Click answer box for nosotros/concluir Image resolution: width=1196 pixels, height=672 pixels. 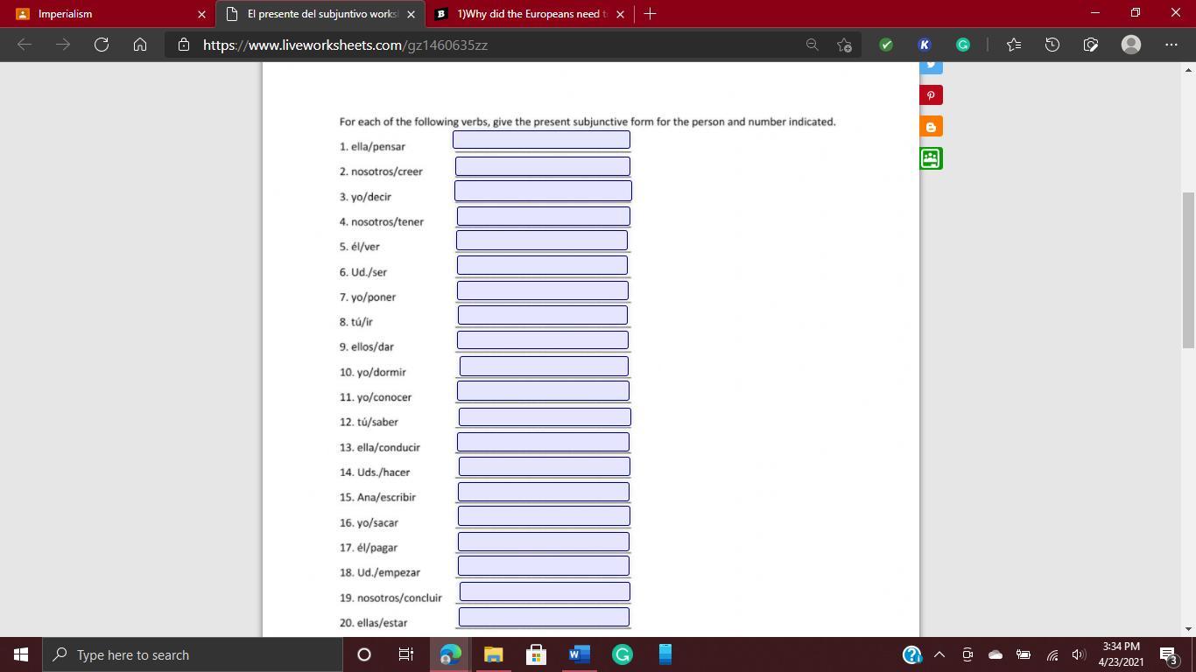click(x=545, y=591)
